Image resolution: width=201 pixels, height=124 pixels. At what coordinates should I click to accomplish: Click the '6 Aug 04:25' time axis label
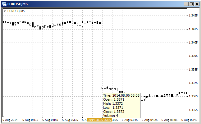pos(149,120)
